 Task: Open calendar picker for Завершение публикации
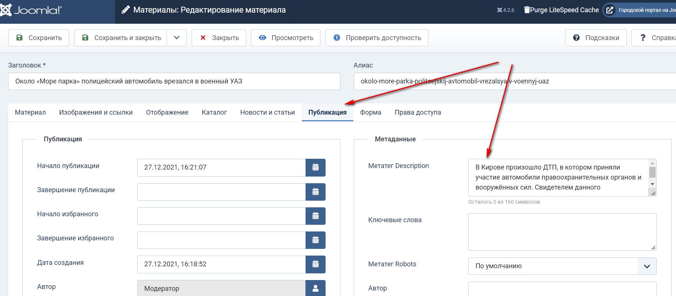[315, 192]
